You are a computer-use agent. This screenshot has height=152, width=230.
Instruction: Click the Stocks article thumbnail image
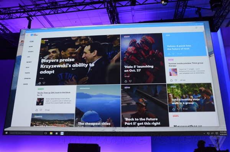click(40, 101)
